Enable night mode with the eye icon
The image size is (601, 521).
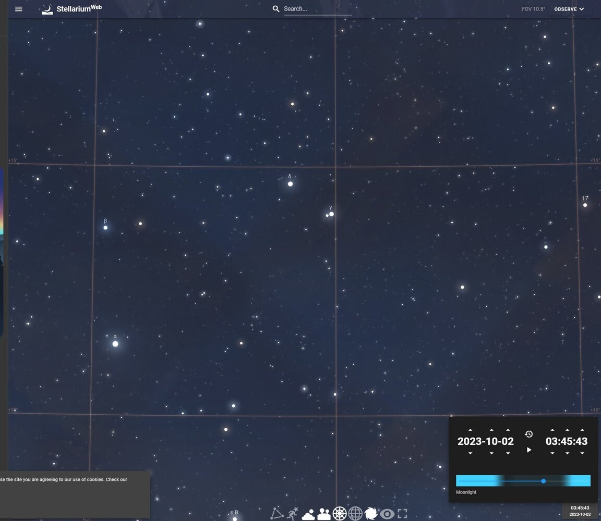[386, 513]
